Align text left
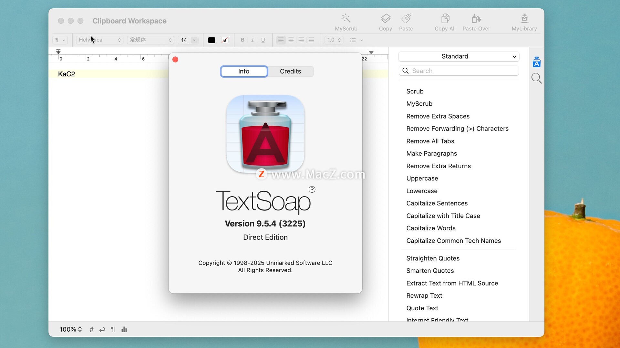 point(281,40)
